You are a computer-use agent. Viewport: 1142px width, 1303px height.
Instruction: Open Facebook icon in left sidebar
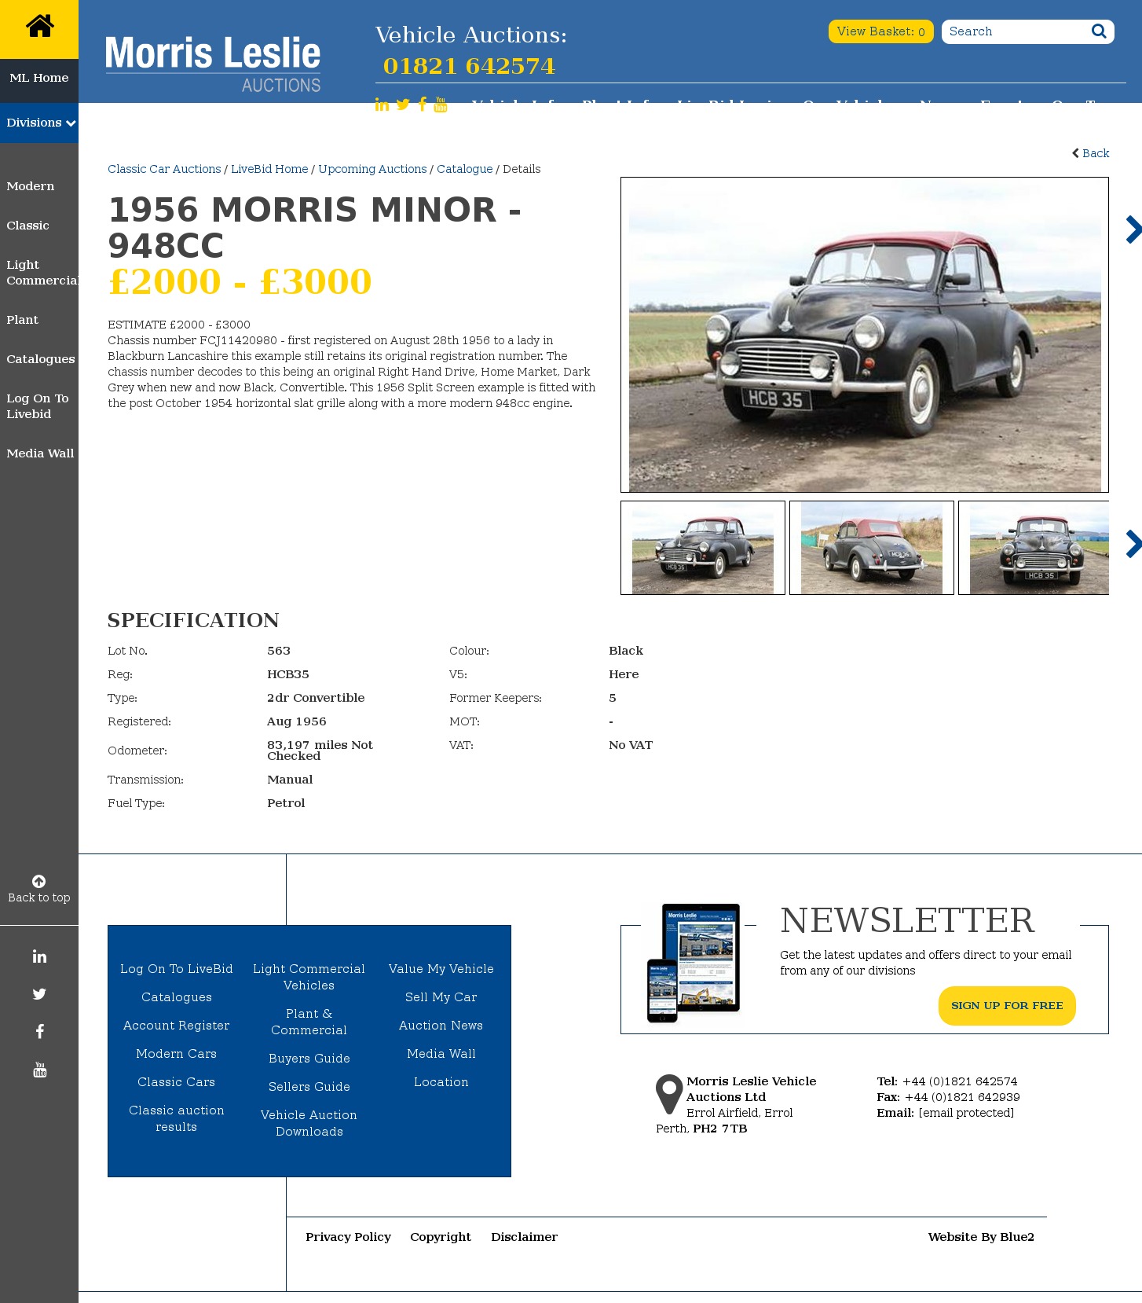(x=39, y=1032)
